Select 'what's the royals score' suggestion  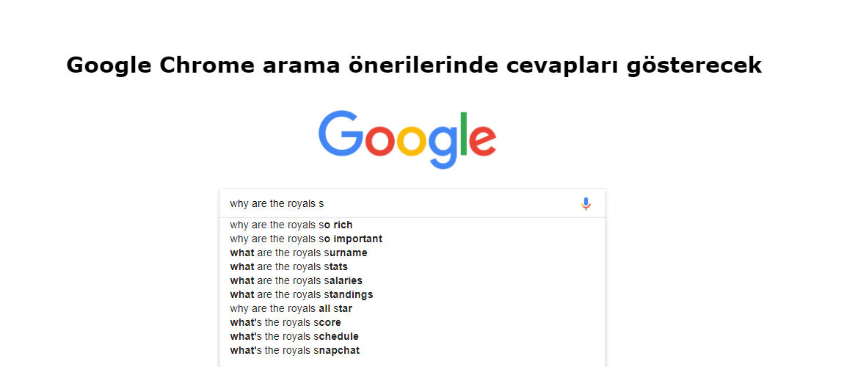click(x=285, y=323)
